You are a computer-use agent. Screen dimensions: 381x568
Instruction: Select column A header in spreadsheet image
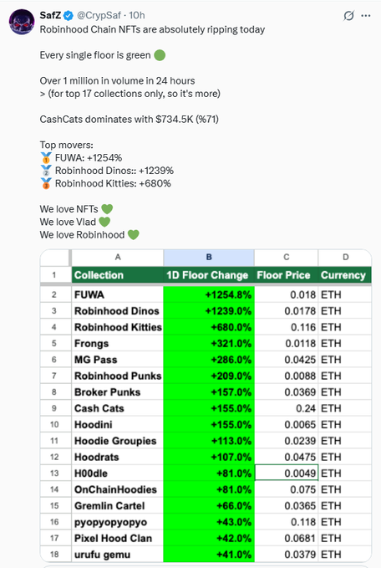coord(118,258)
